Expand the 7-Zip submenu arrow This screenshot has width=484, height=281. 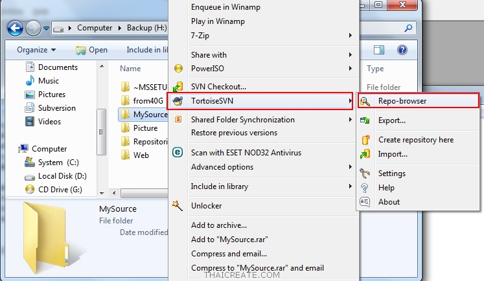pos(351,35)
